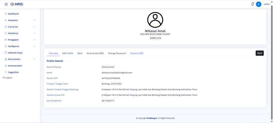Click the Logout arrow icon
Screen dimensions: 273x123
(4, 78)
